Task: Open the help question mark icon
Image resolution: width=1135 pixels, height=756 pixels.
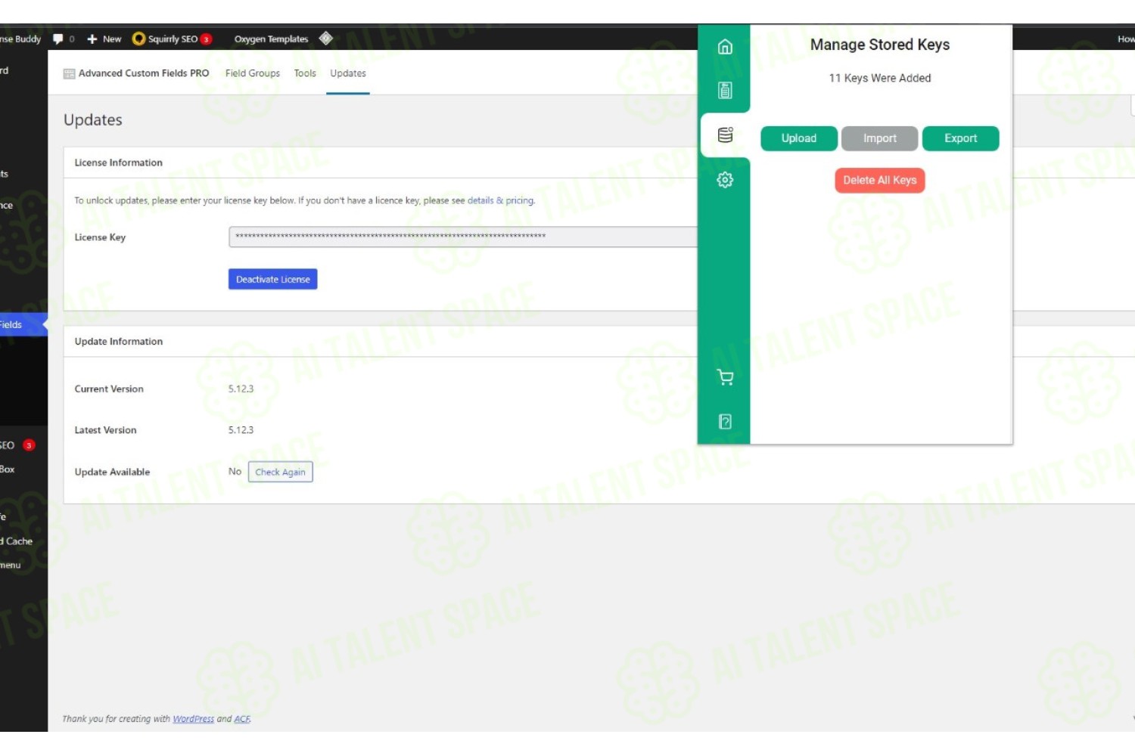Action: tap(725, 422)
